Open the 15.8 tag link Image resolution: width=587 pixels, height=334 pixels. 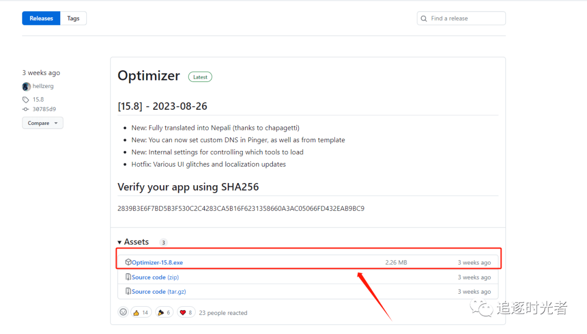tap(38, 100)
